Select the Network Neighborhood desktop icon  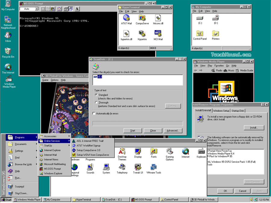8,20
